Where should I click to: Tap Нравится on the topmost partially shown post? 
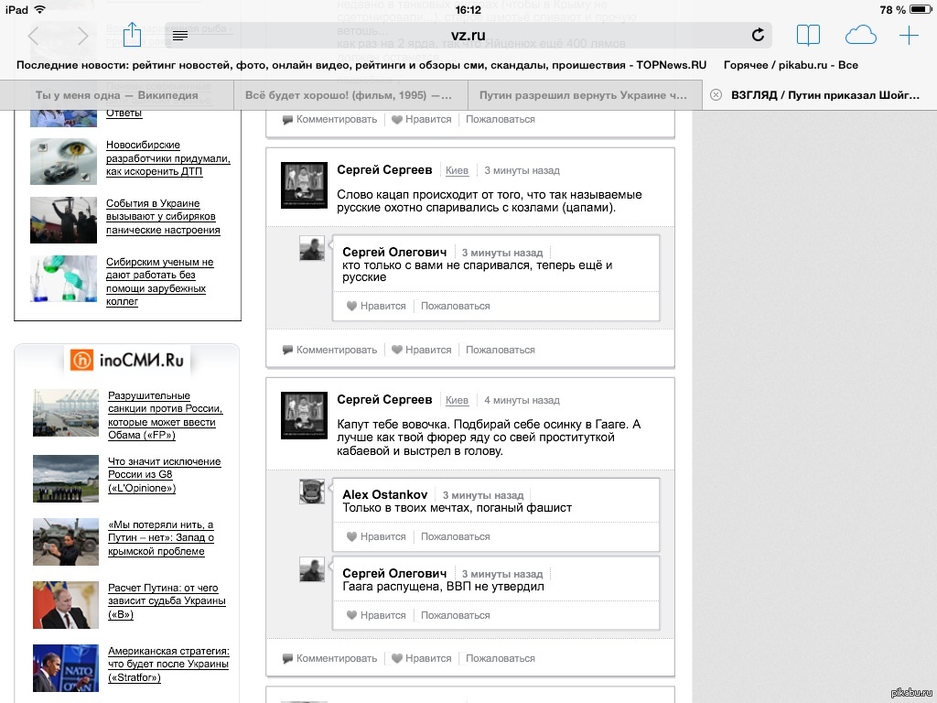[x=421, y=120]
